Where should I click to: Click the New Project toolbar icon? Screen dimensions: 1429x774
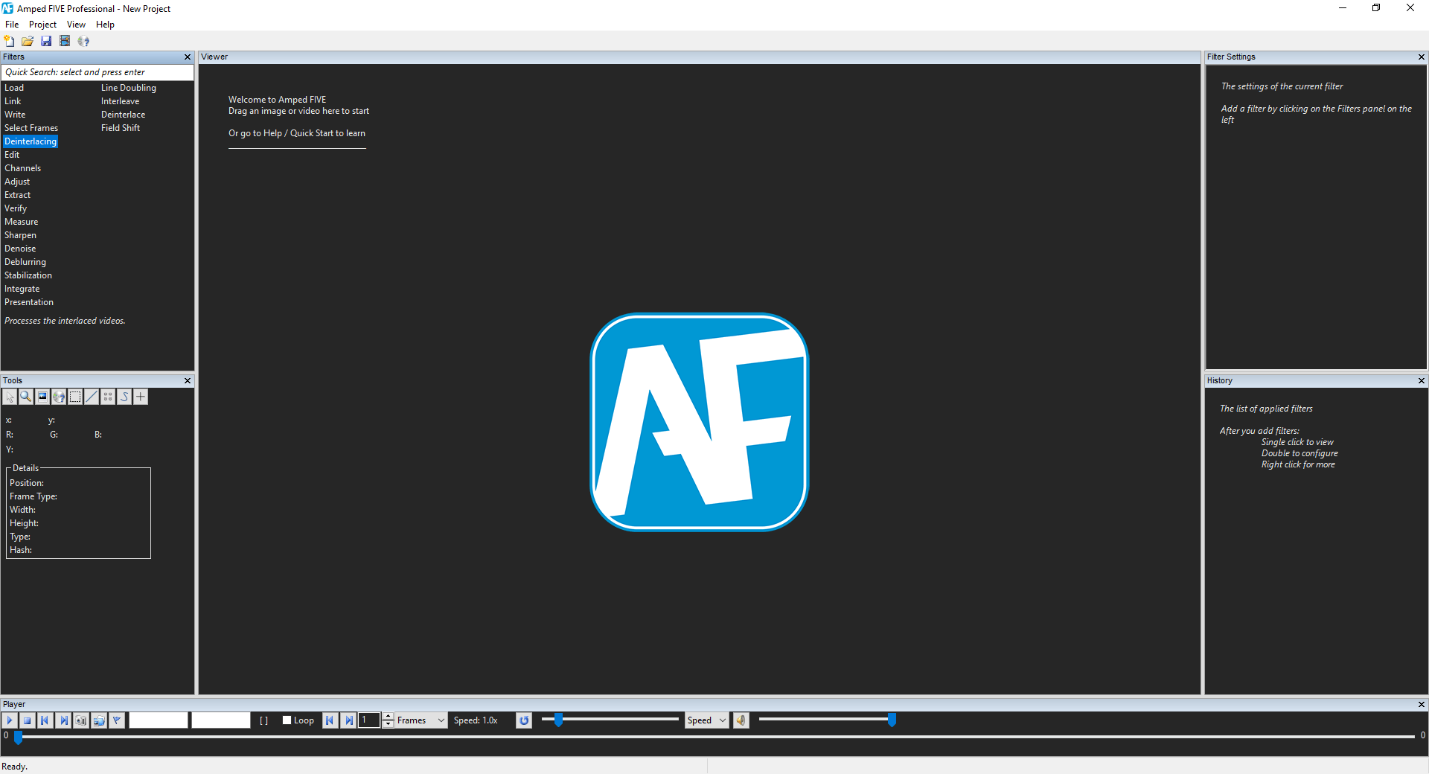(x=10, y=41)
